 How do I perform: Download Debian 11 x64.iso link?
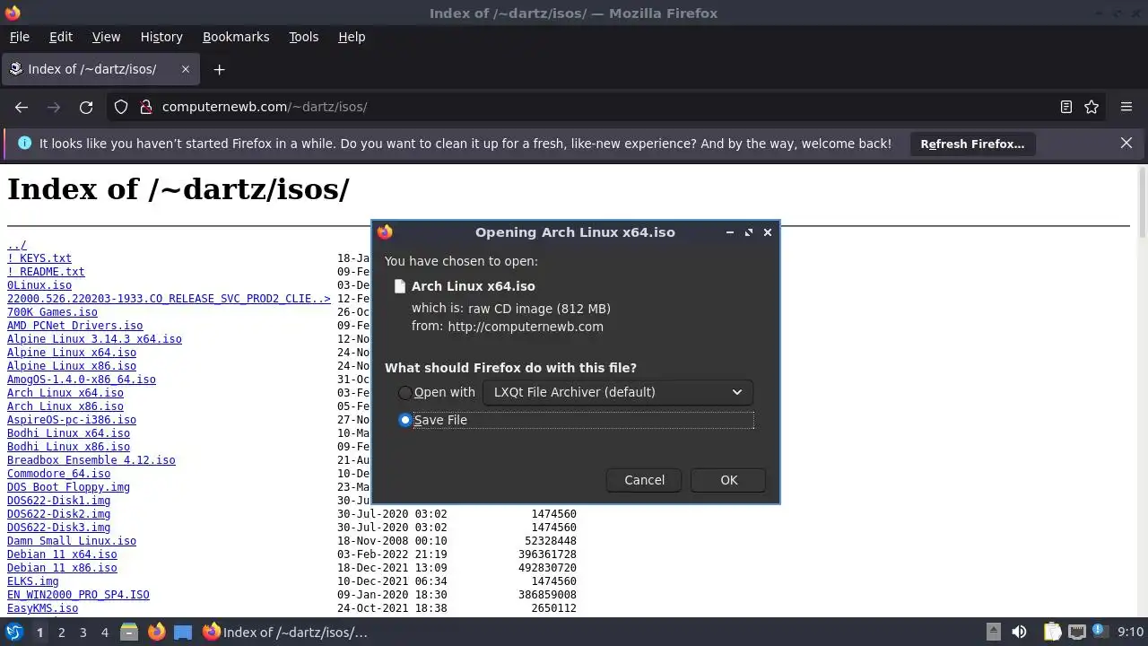[x=62, y=554]
